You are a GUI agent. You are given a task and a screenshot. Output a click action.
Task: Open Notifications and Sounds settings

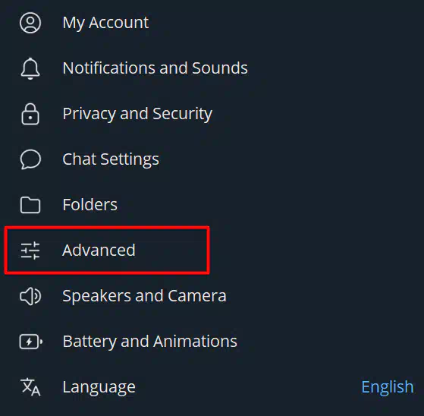tap(212, 68)
